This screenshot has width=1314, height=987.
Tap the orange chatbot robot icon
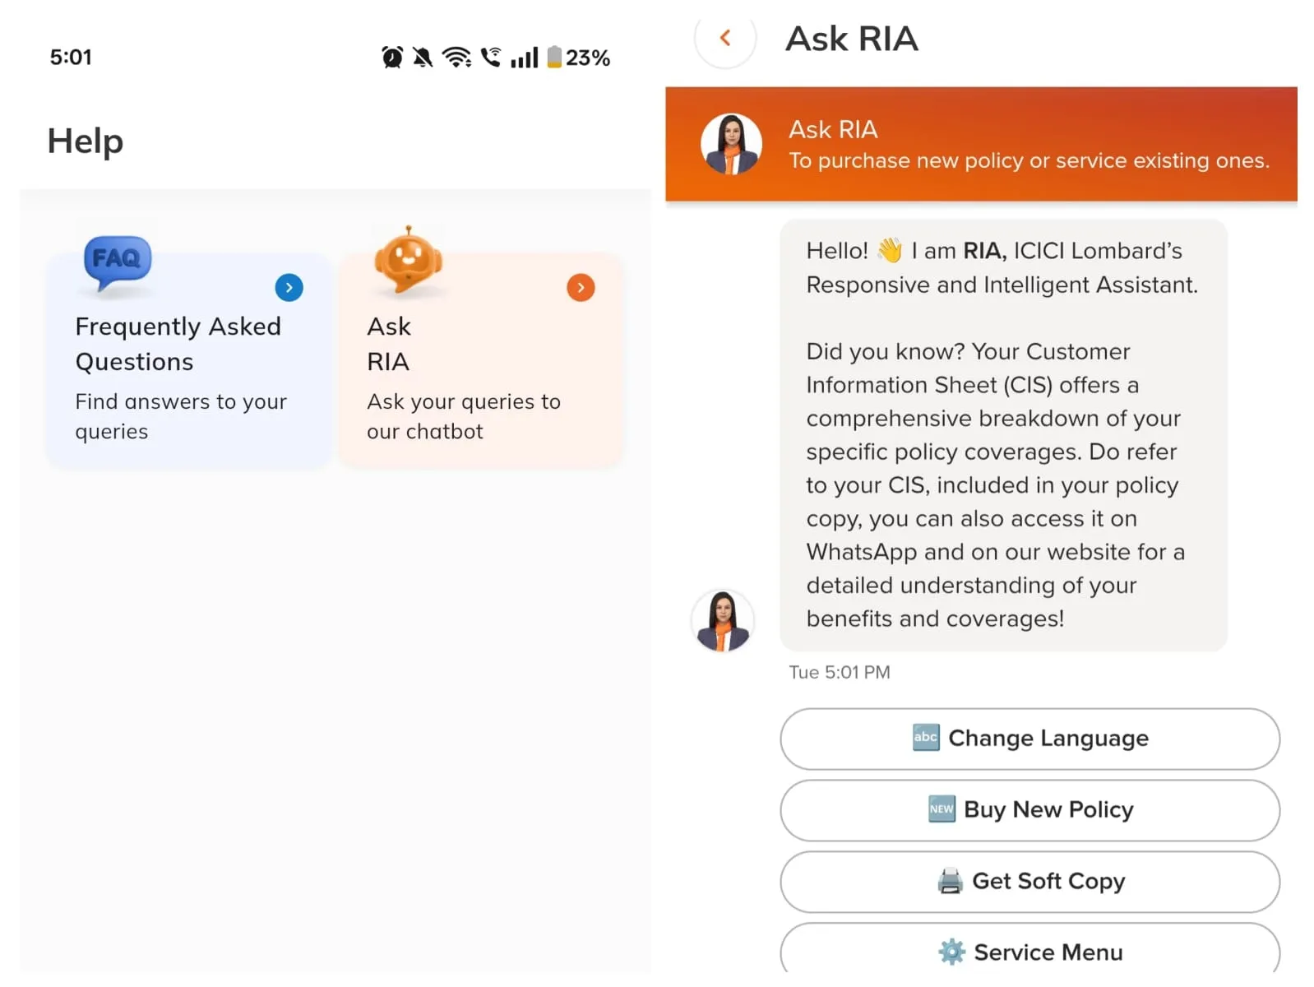[408, 261]
